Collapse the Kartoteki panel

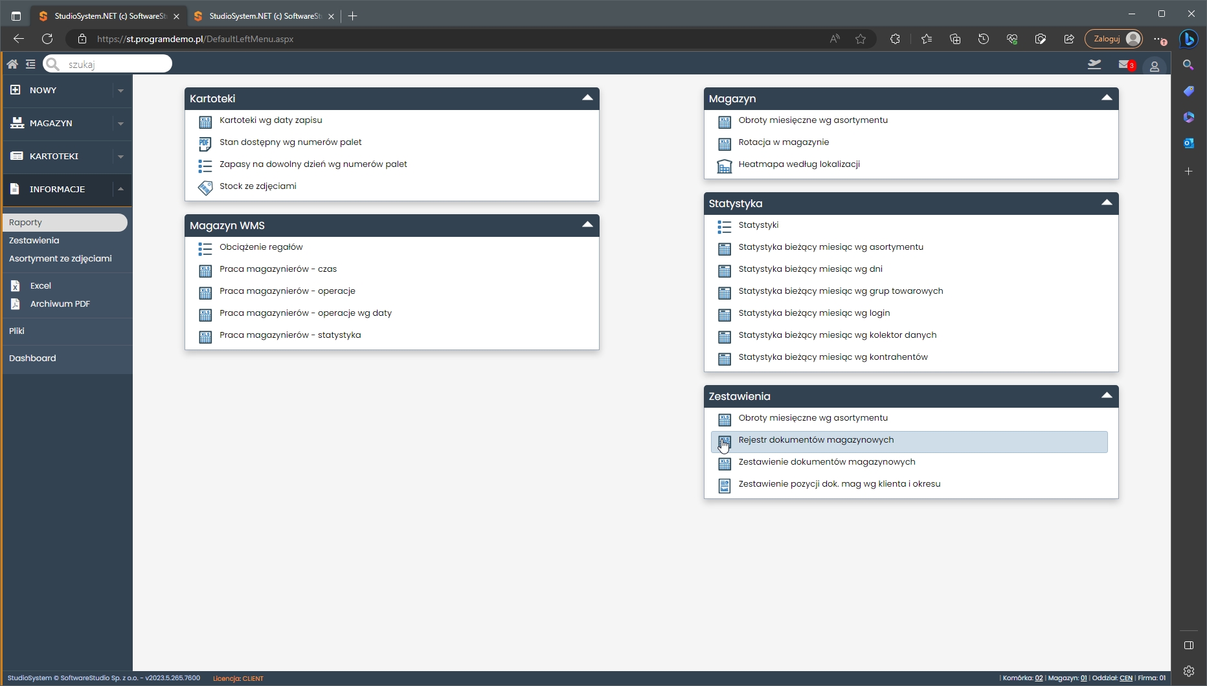click(587, 98)
